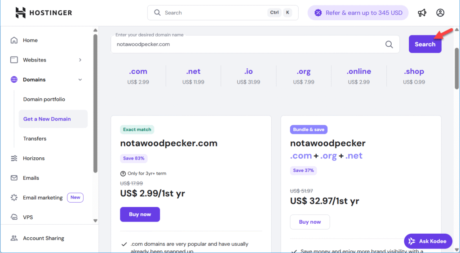
Task: Click the Emails envelope icon
Action: pyautogui.click(x=14, y=178)
